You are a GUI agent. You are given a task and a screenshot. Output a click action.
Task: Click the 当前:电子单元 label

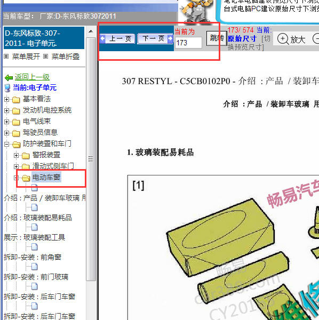pos(35,88)
